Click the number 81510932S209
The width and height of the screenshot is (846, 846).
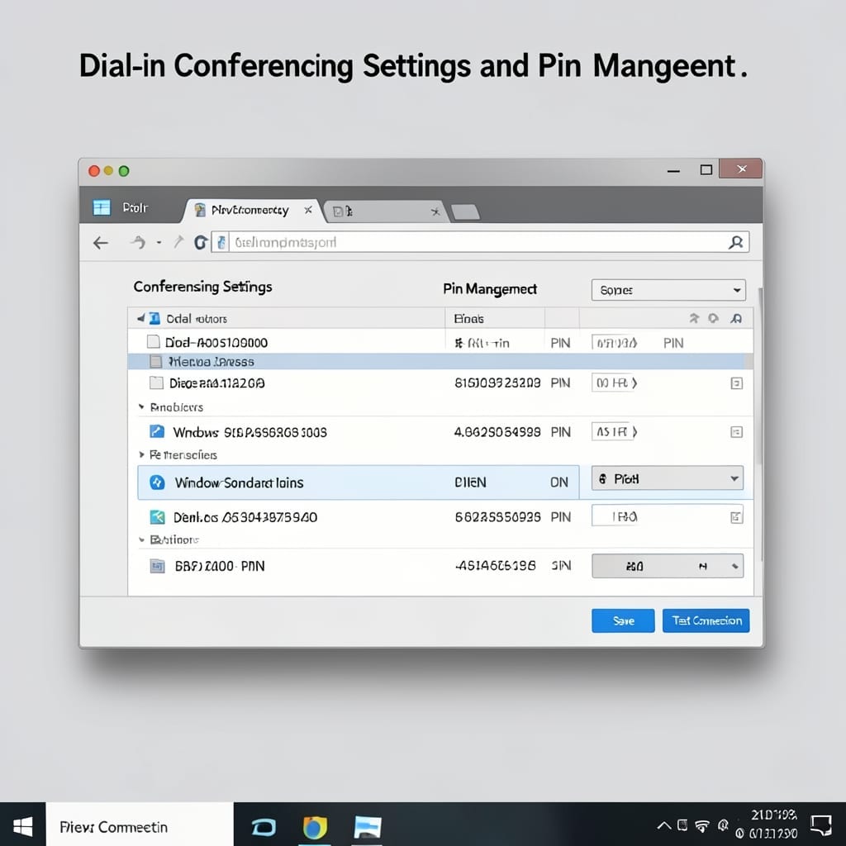click(497, 383)
